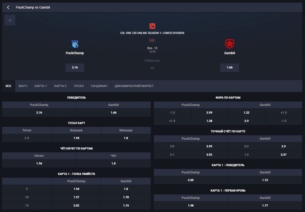This screenshot has width=305, height=212.
Task: Click the Янв. 18 match date
Action: point(152,48)
